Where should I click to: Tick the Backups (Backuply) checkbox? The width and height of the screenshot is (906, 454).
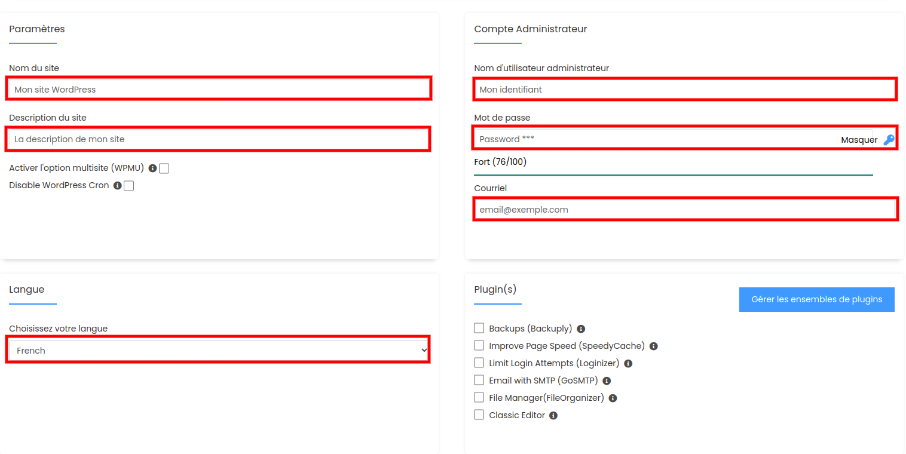[479, 328]
